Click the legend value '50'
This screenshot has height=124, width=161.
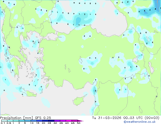(78, 123)
